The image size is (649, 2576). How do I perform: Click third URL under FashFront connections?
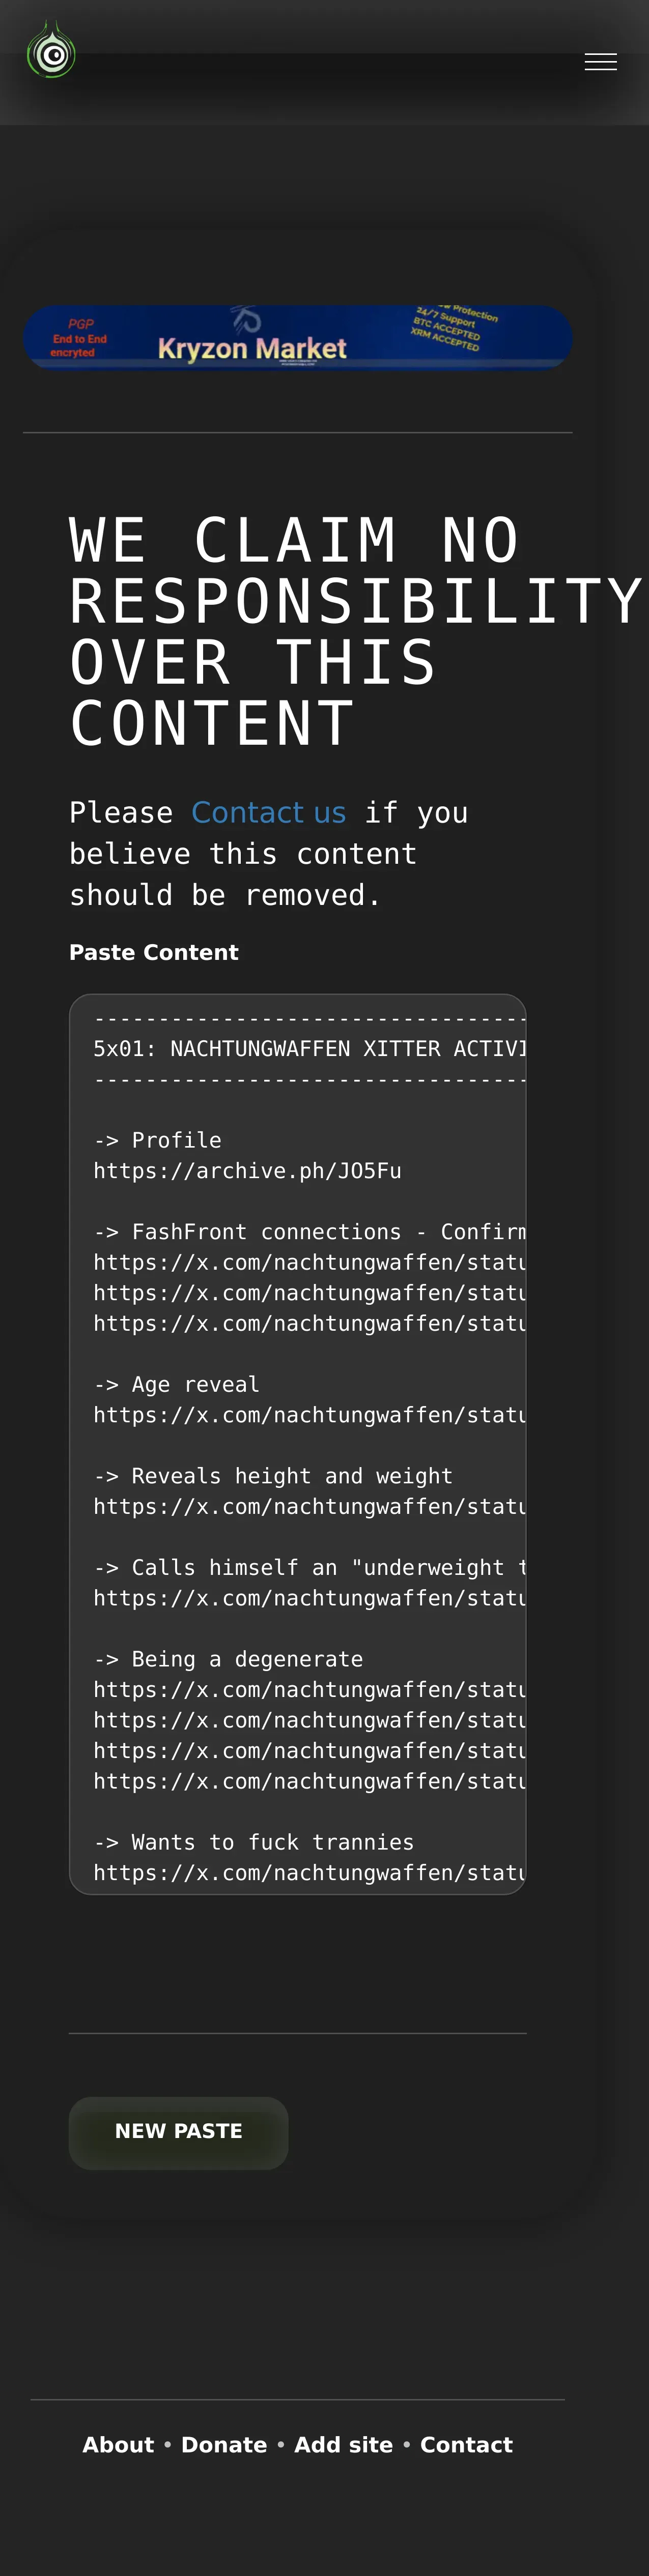[x=309, y=1324]
